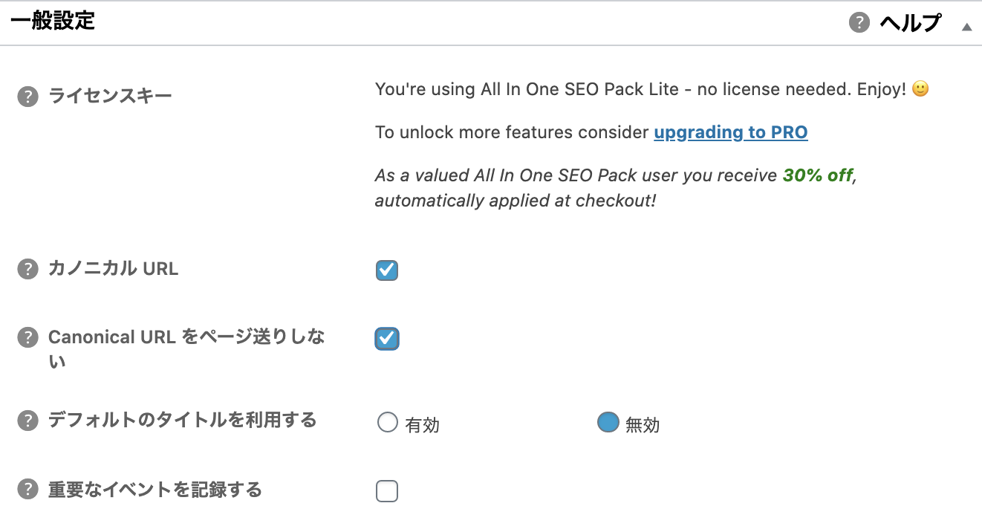The image size is (982, 532).
Task: Open help for Canonical URL をページ送りしない
Action: coord(27,337)
